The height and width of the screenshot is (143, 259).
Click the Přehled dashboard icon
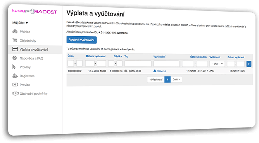pyautogui.click(x=15, y=31)
